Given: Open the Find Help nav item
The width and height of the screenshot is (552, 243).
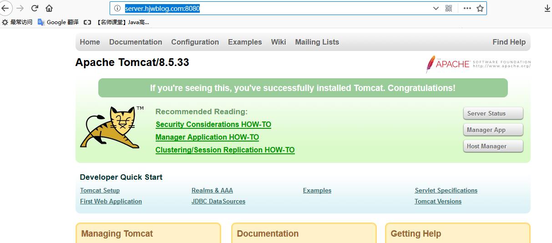Looking at the screenshot, I should tap(509, 42).
